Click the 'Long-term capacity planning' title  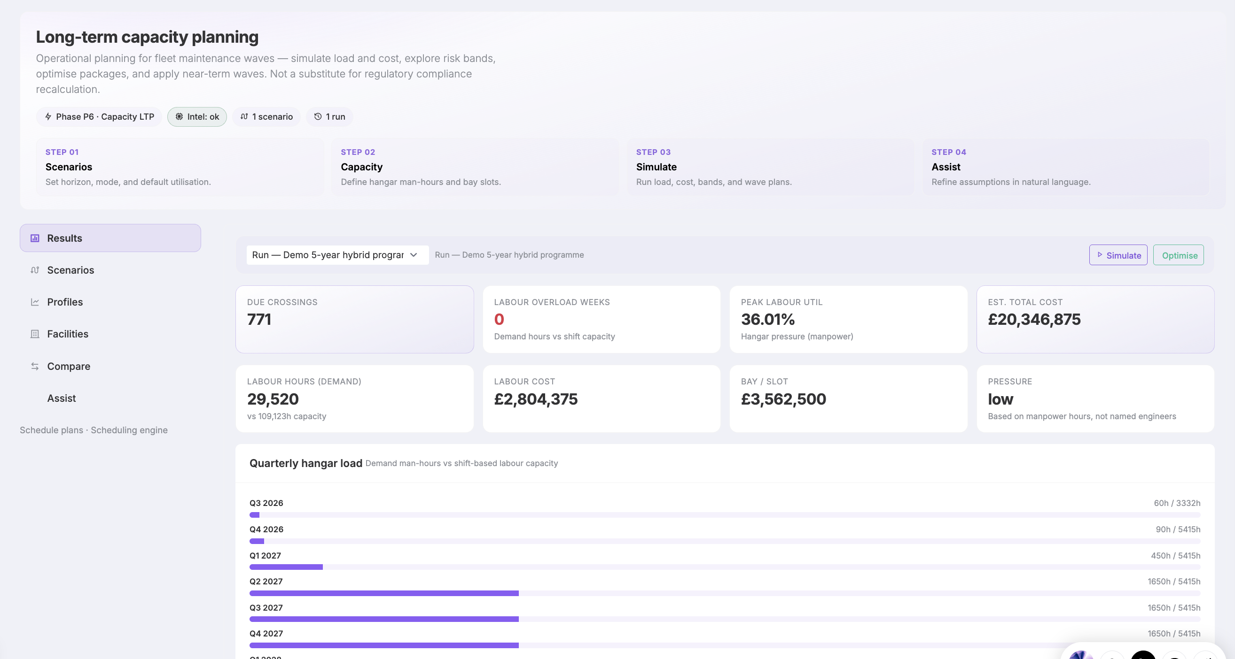click(x=147, y=37)
